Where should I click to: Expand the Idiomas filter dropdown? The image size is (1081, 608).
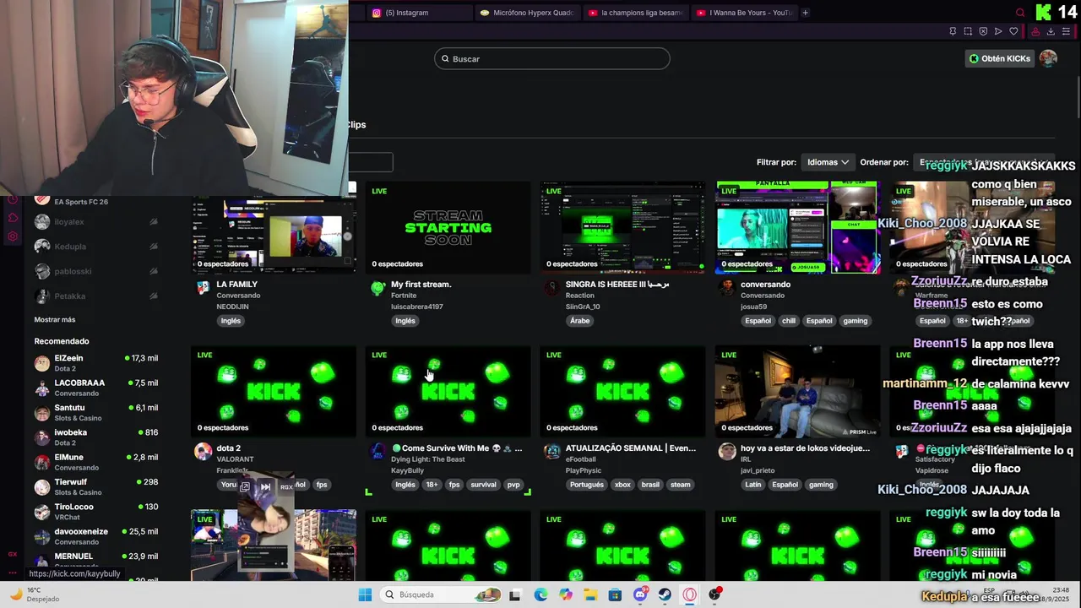[x=828, y=162]
